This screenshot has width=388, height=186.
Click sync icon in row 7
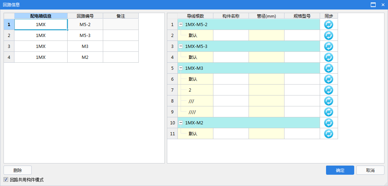[x=328, y=90]
